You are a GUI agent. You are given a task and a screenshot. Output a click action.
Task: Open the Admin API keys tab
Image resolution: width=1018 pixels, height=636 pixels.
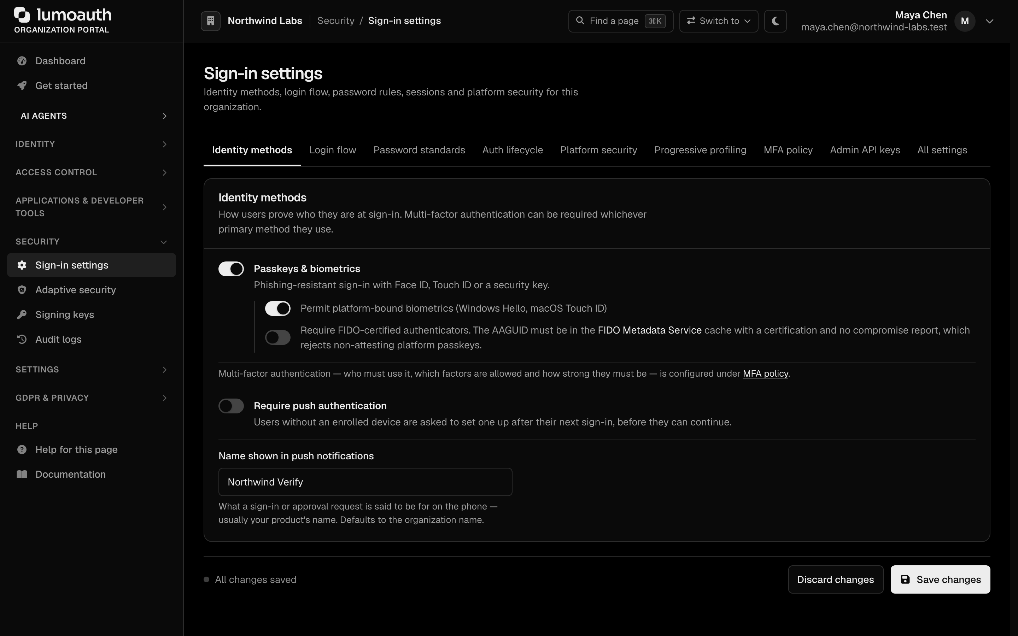coord(865,150)
